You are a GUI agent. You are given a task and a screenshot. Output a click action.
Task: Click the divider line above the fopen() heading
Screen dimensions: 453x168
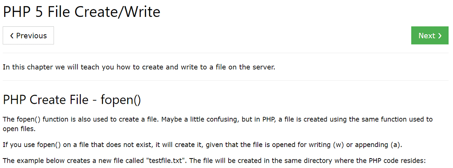226,80
